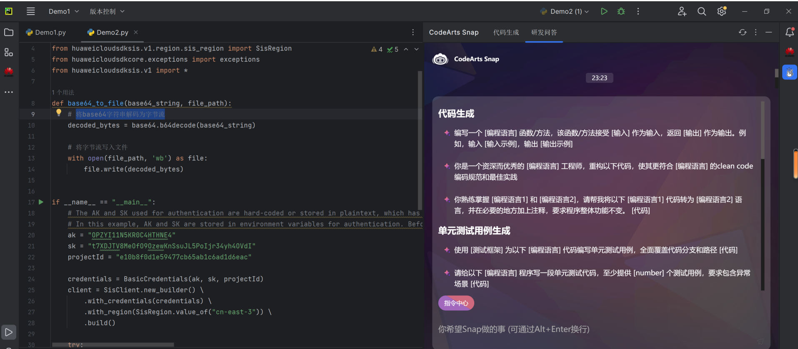The image size is (798, 349).
Task: Select the 代码生成 tab
Action: (506, 32)
